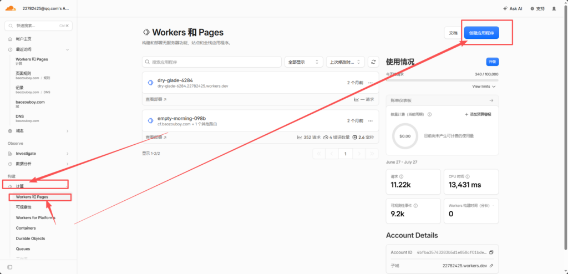The height and width of the screenshot is (274, 568).
Task: Click info icon next to 按量计费
Action: (429, 114)
